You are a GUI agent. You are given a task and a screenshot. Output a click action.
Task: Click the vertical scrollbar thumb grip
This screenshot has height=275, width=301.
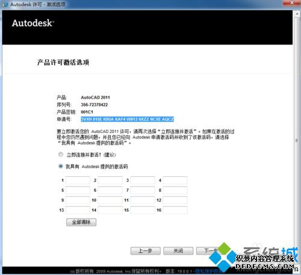click(x=297, y=140)
